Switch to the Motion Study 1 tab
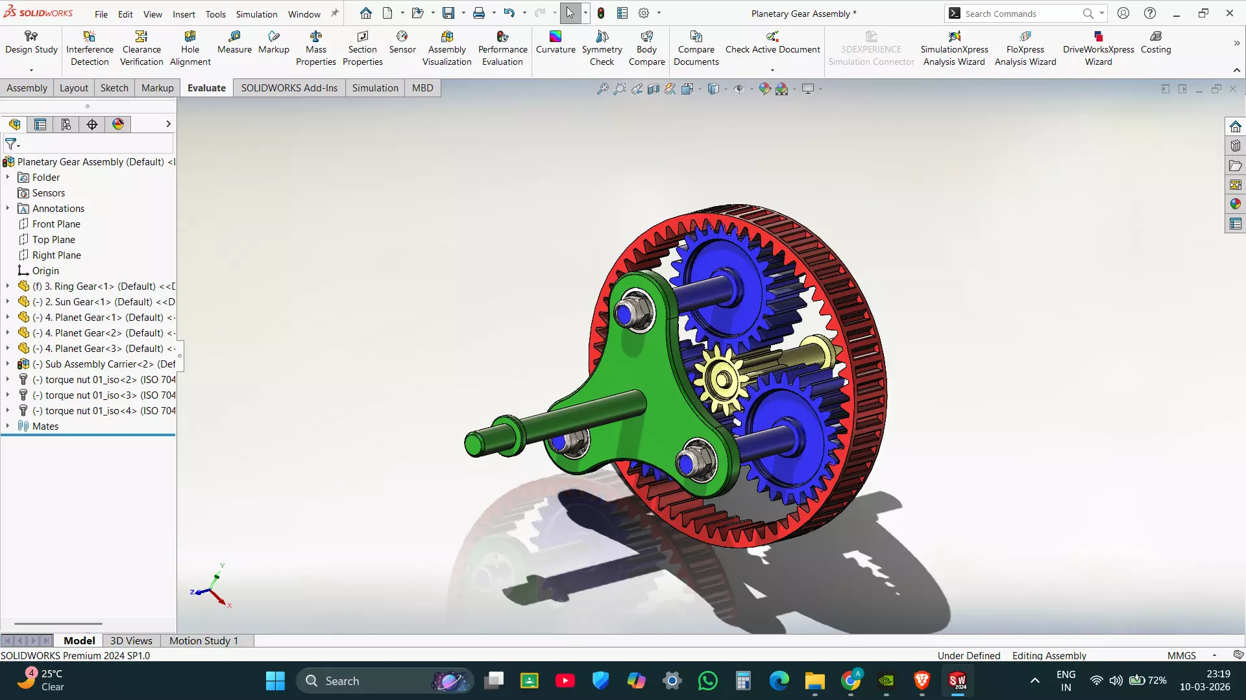Viewport: 1246px width, 700px height. point(204,640)
